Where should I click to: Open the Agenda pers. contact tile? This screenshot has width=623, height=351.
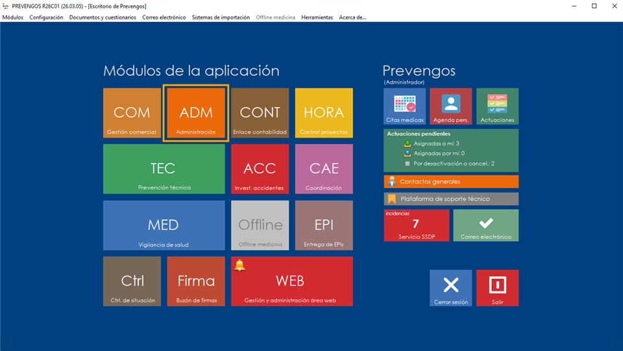click(450, 106)
